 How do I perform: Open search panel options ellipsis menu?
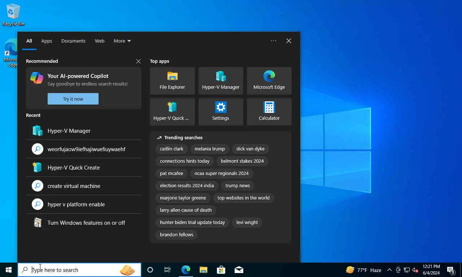click(x=274, y=41)
